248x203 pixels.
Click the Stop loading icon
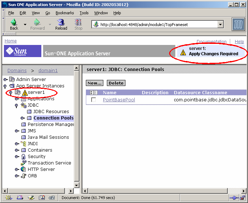(x=78, y=22)
